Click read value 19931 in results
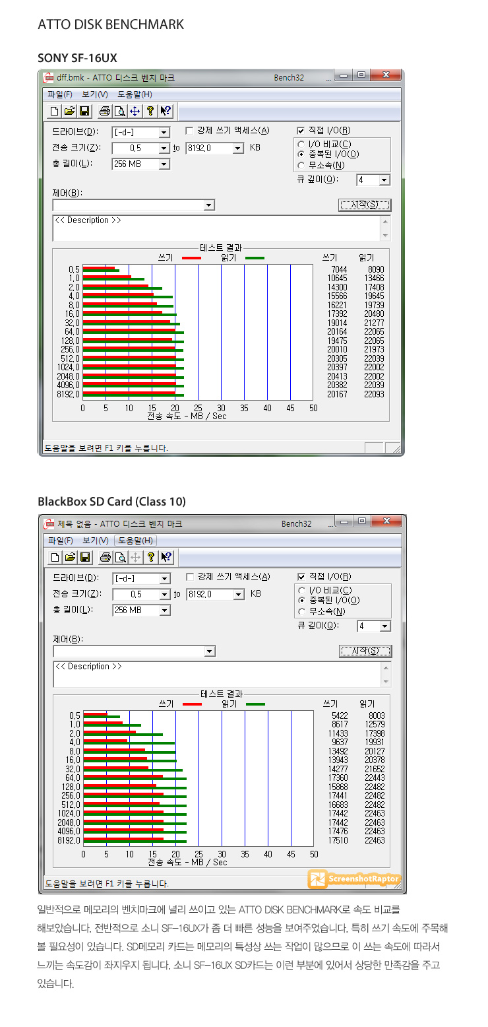The height and width of the screenshot is (1027, 488). coord(375,742)
